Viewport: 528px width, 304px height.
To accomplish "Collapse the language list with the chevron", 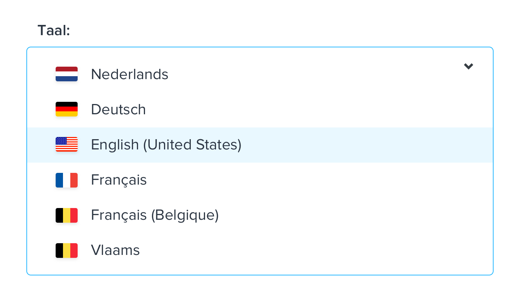I will point(469,66).
